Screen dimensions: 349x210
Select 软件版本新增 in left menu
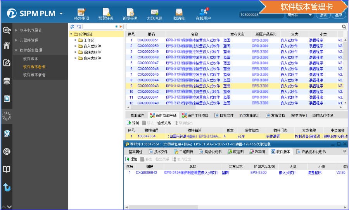click(x=34, y=75)
